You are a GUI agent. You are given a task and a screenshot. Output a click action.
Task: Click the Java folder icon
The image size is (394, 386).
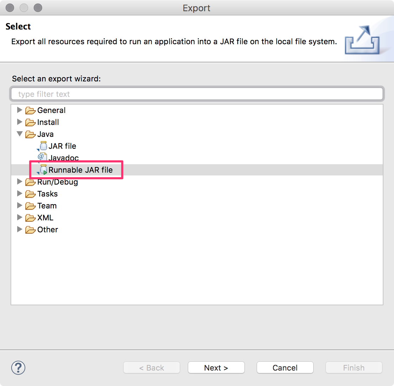point(31,134)
